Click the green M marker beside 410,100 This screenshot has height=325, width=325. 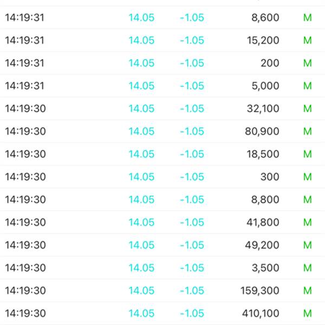308,313
